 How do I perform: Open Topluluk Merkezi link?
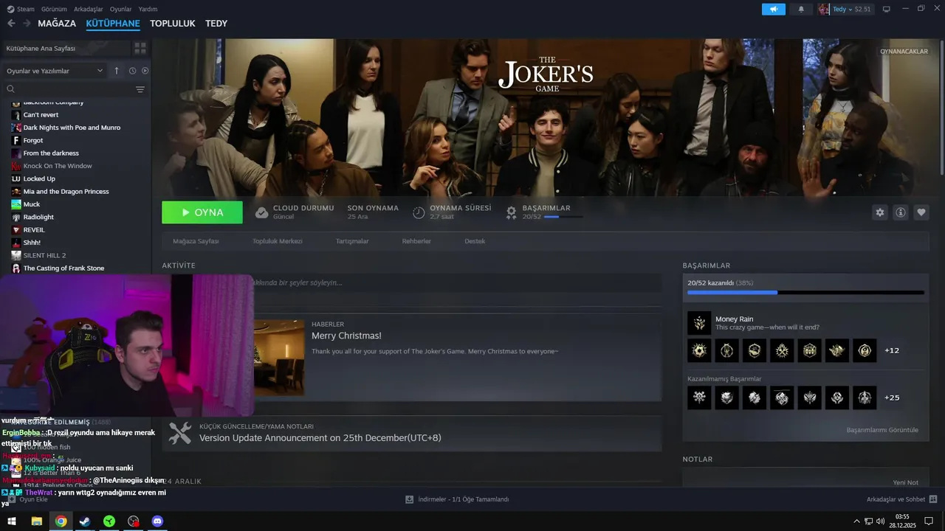click(x=278, y=241)
